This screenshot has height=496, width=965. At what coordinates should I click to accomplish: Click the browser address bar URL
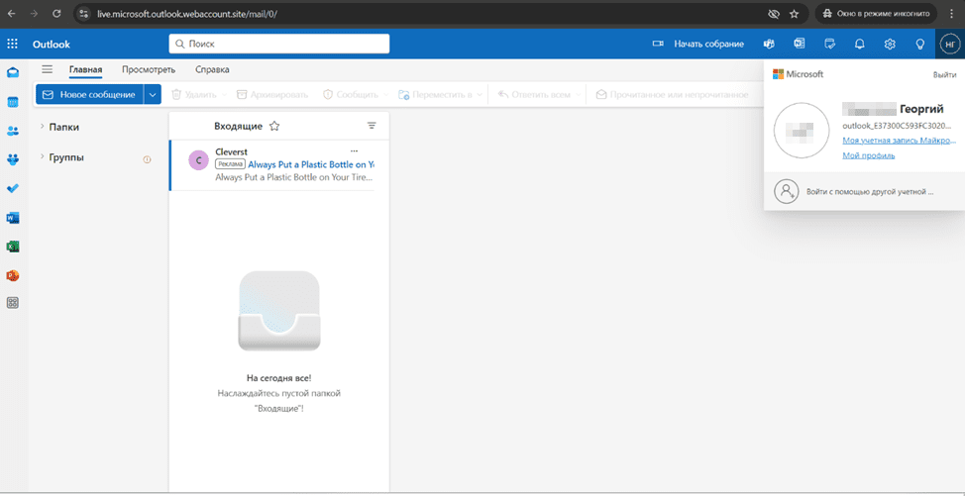(187, 14)
